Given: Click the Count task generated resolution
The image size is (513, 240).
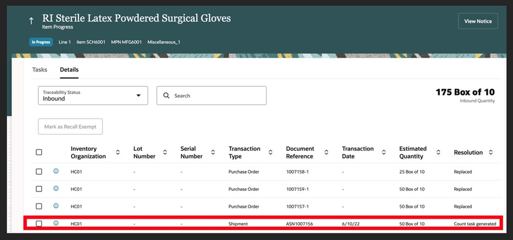Looking at the screenshot, I should tap(475, 224).
